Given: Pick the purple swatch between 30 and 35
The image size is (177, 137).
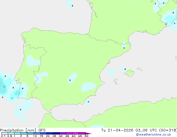Looking at the screenshot, I should pyautogui.click(x=63, y=133).
